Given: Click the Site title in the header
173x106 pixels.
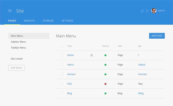Looking at the screenshot, I should [20, 11].
